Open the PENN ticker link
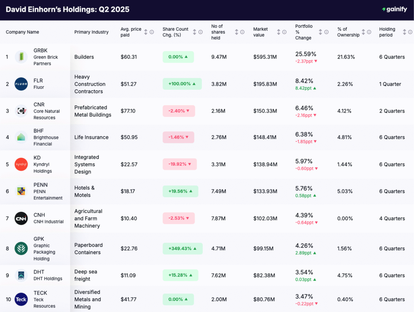This screenshot has height=312, width=414. click(40, 185)
